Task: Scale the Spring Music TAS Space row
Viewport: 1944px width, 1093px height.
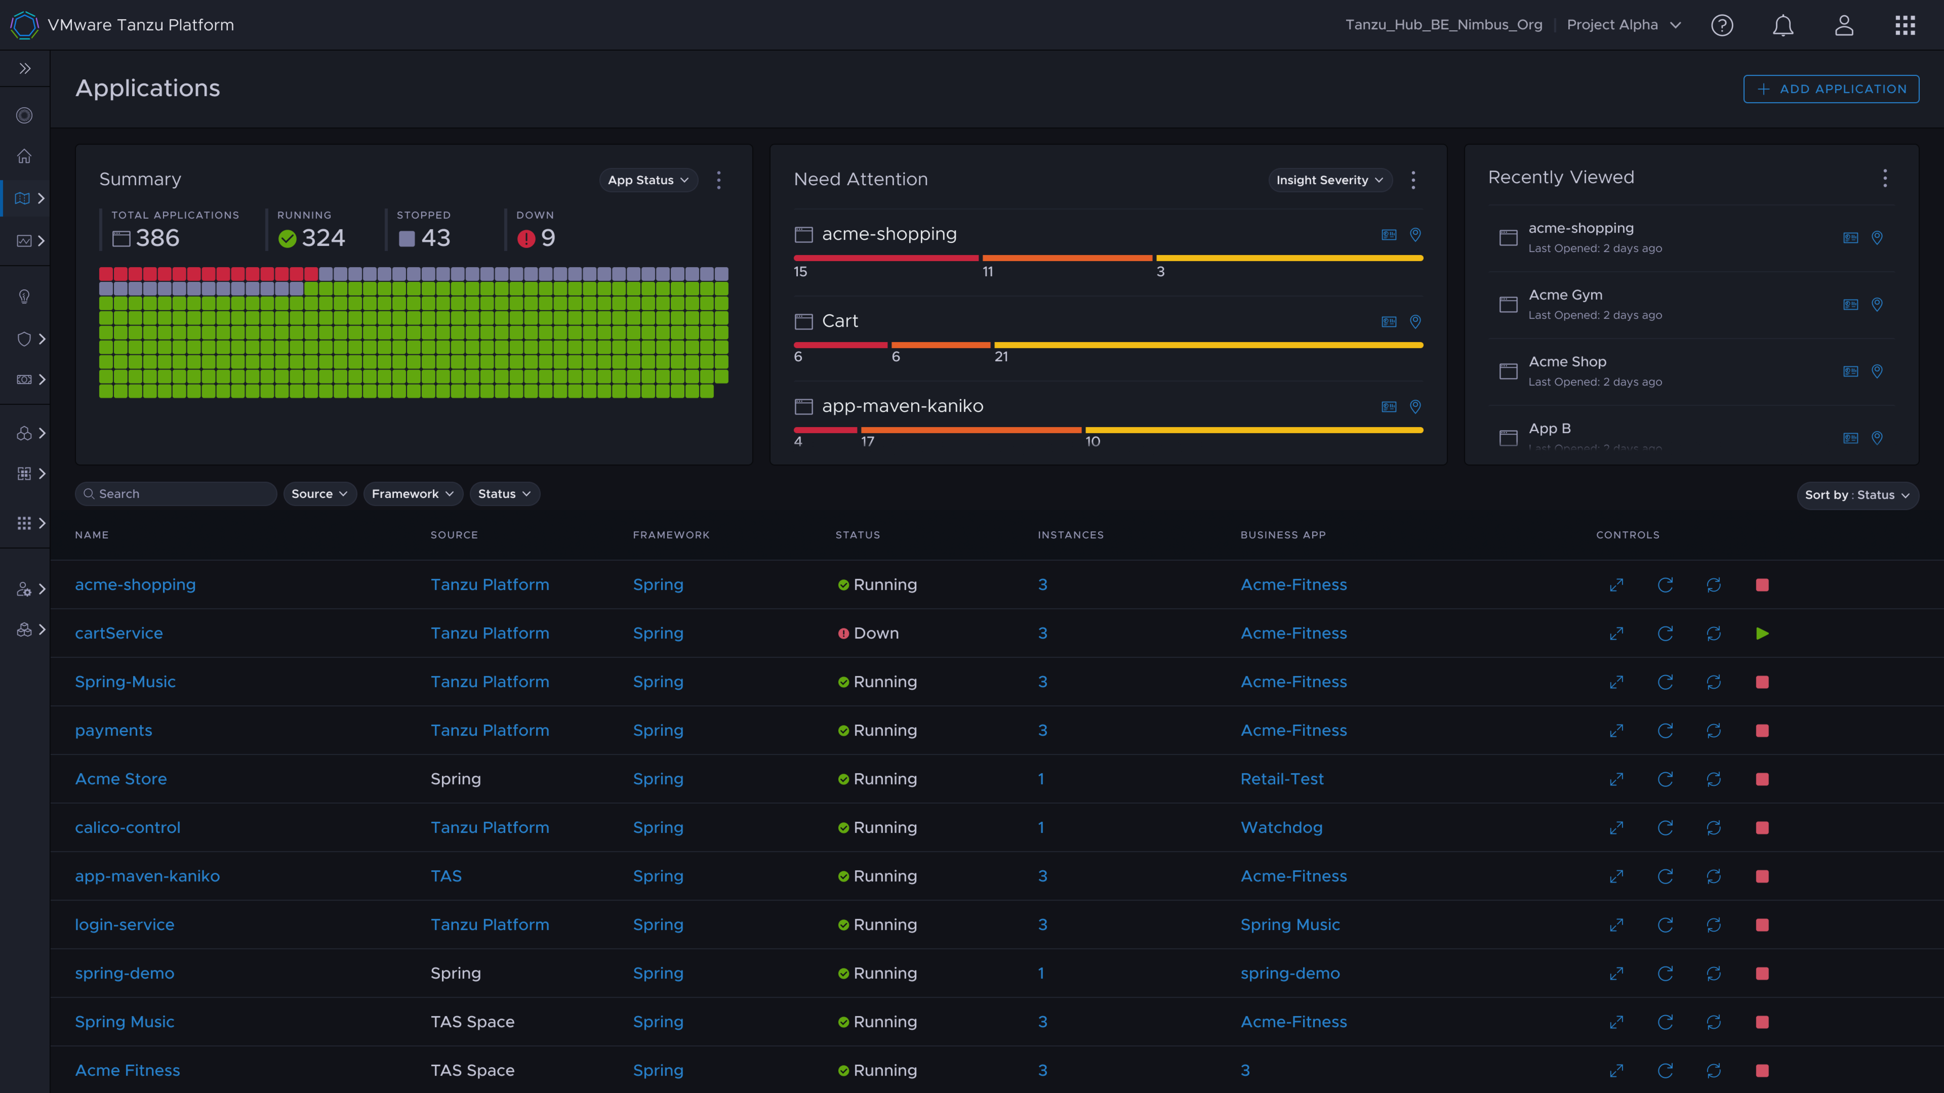Action: coord(1616,1022)
